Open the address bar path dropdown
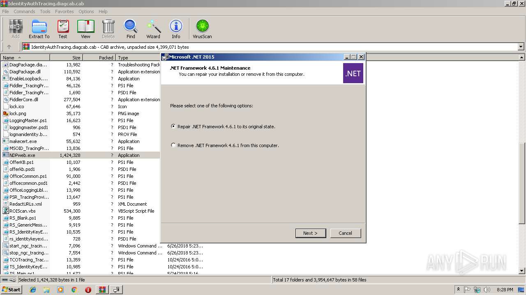 point(521,47)
